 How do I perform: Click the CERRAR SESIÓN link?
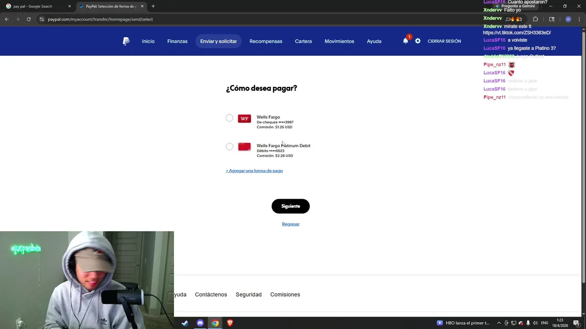click(444, 41)
